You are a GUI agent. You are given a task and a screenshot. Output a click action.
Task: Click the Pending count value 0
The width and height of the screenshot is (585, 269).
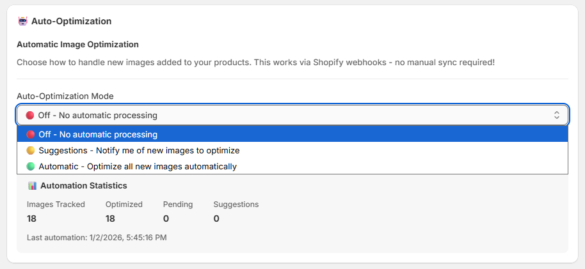pos(166,219)
